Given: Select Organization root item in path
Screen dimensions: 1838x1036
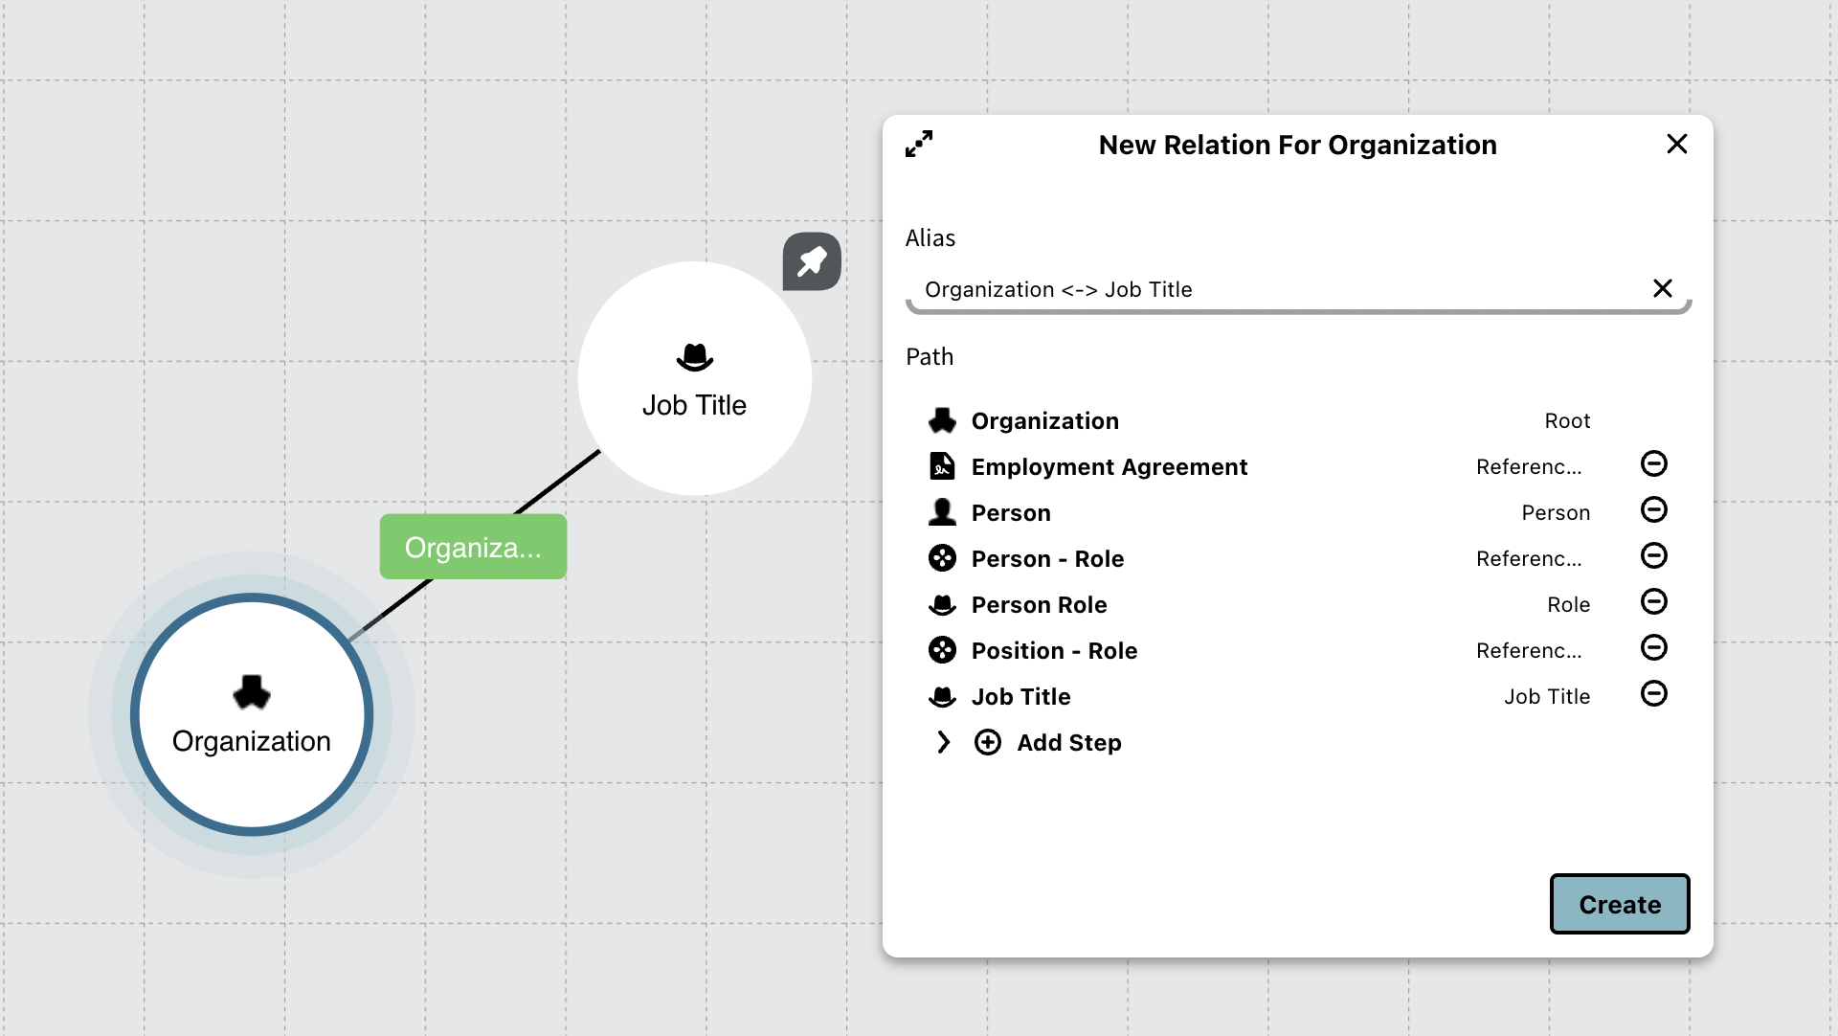Looking at the screenshot, I should [x=1044, y=421].
